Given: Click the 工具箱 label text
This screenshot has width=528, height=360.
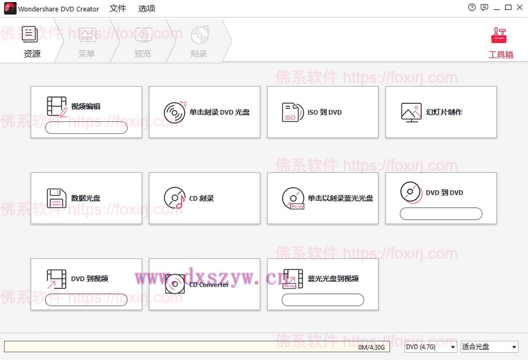Looking at the screenshot, I should click(501, 55).
